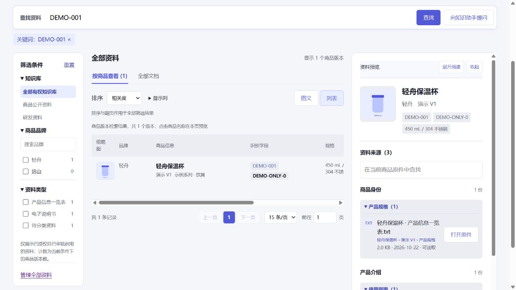Screen dimensions: 516x290
Task: Click the preview panel vertical scrollbar
Action: tap(494, 158)
